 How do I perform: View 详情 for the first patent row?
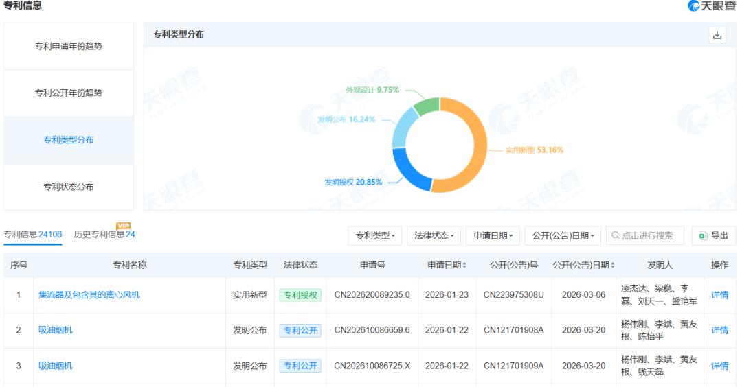point(719,295)
